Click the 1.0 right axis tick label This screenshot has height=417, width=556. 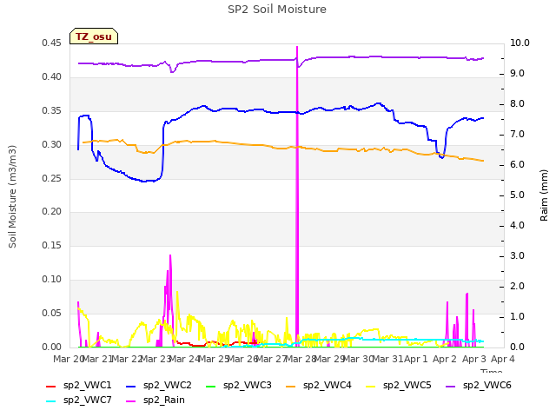click(x=517, y=316)
